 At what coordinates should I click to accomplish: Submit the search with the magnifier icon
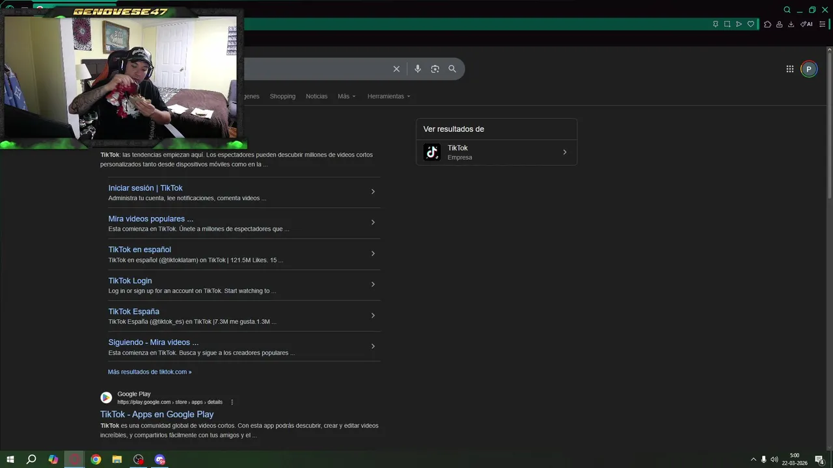tap(452, 69)
